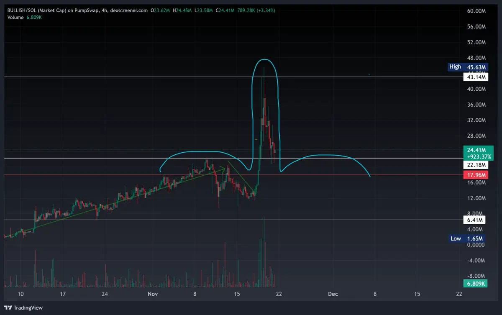Select the High 45.63M price label
502x315 pixels.
pos(468,67)
